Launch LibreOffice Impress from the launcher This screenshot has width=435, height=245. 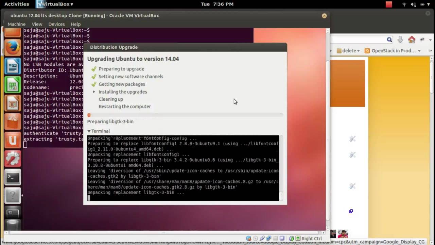(x=13, y=103)
